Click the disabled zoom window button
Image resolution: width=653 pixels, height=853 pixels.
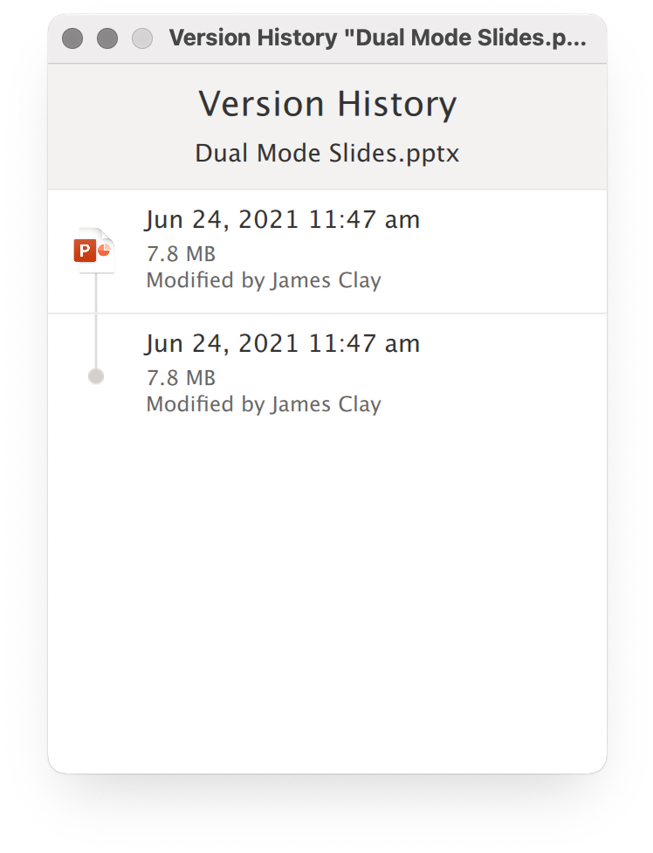pos(142,38)
